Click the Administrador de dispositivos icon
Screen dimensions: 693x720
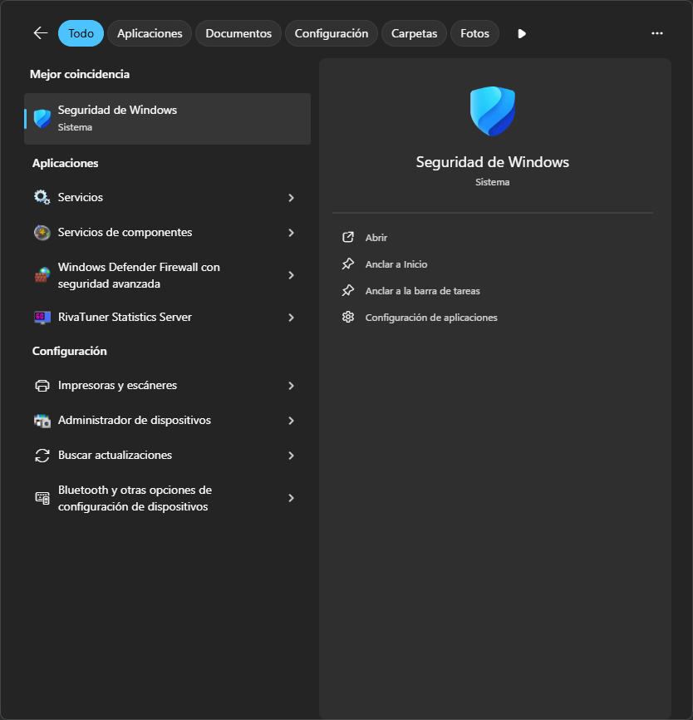click(x=42, y=421)
